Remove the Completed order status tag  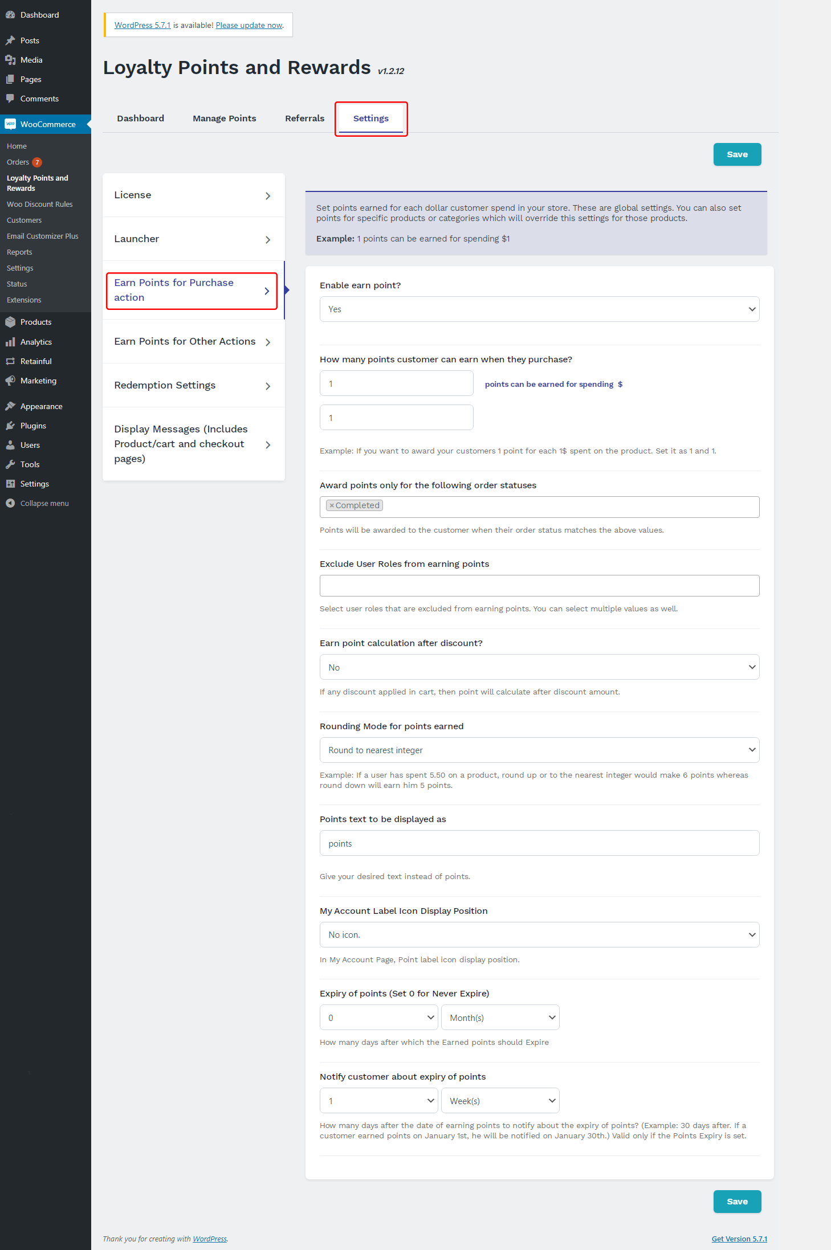pos(332,505)
